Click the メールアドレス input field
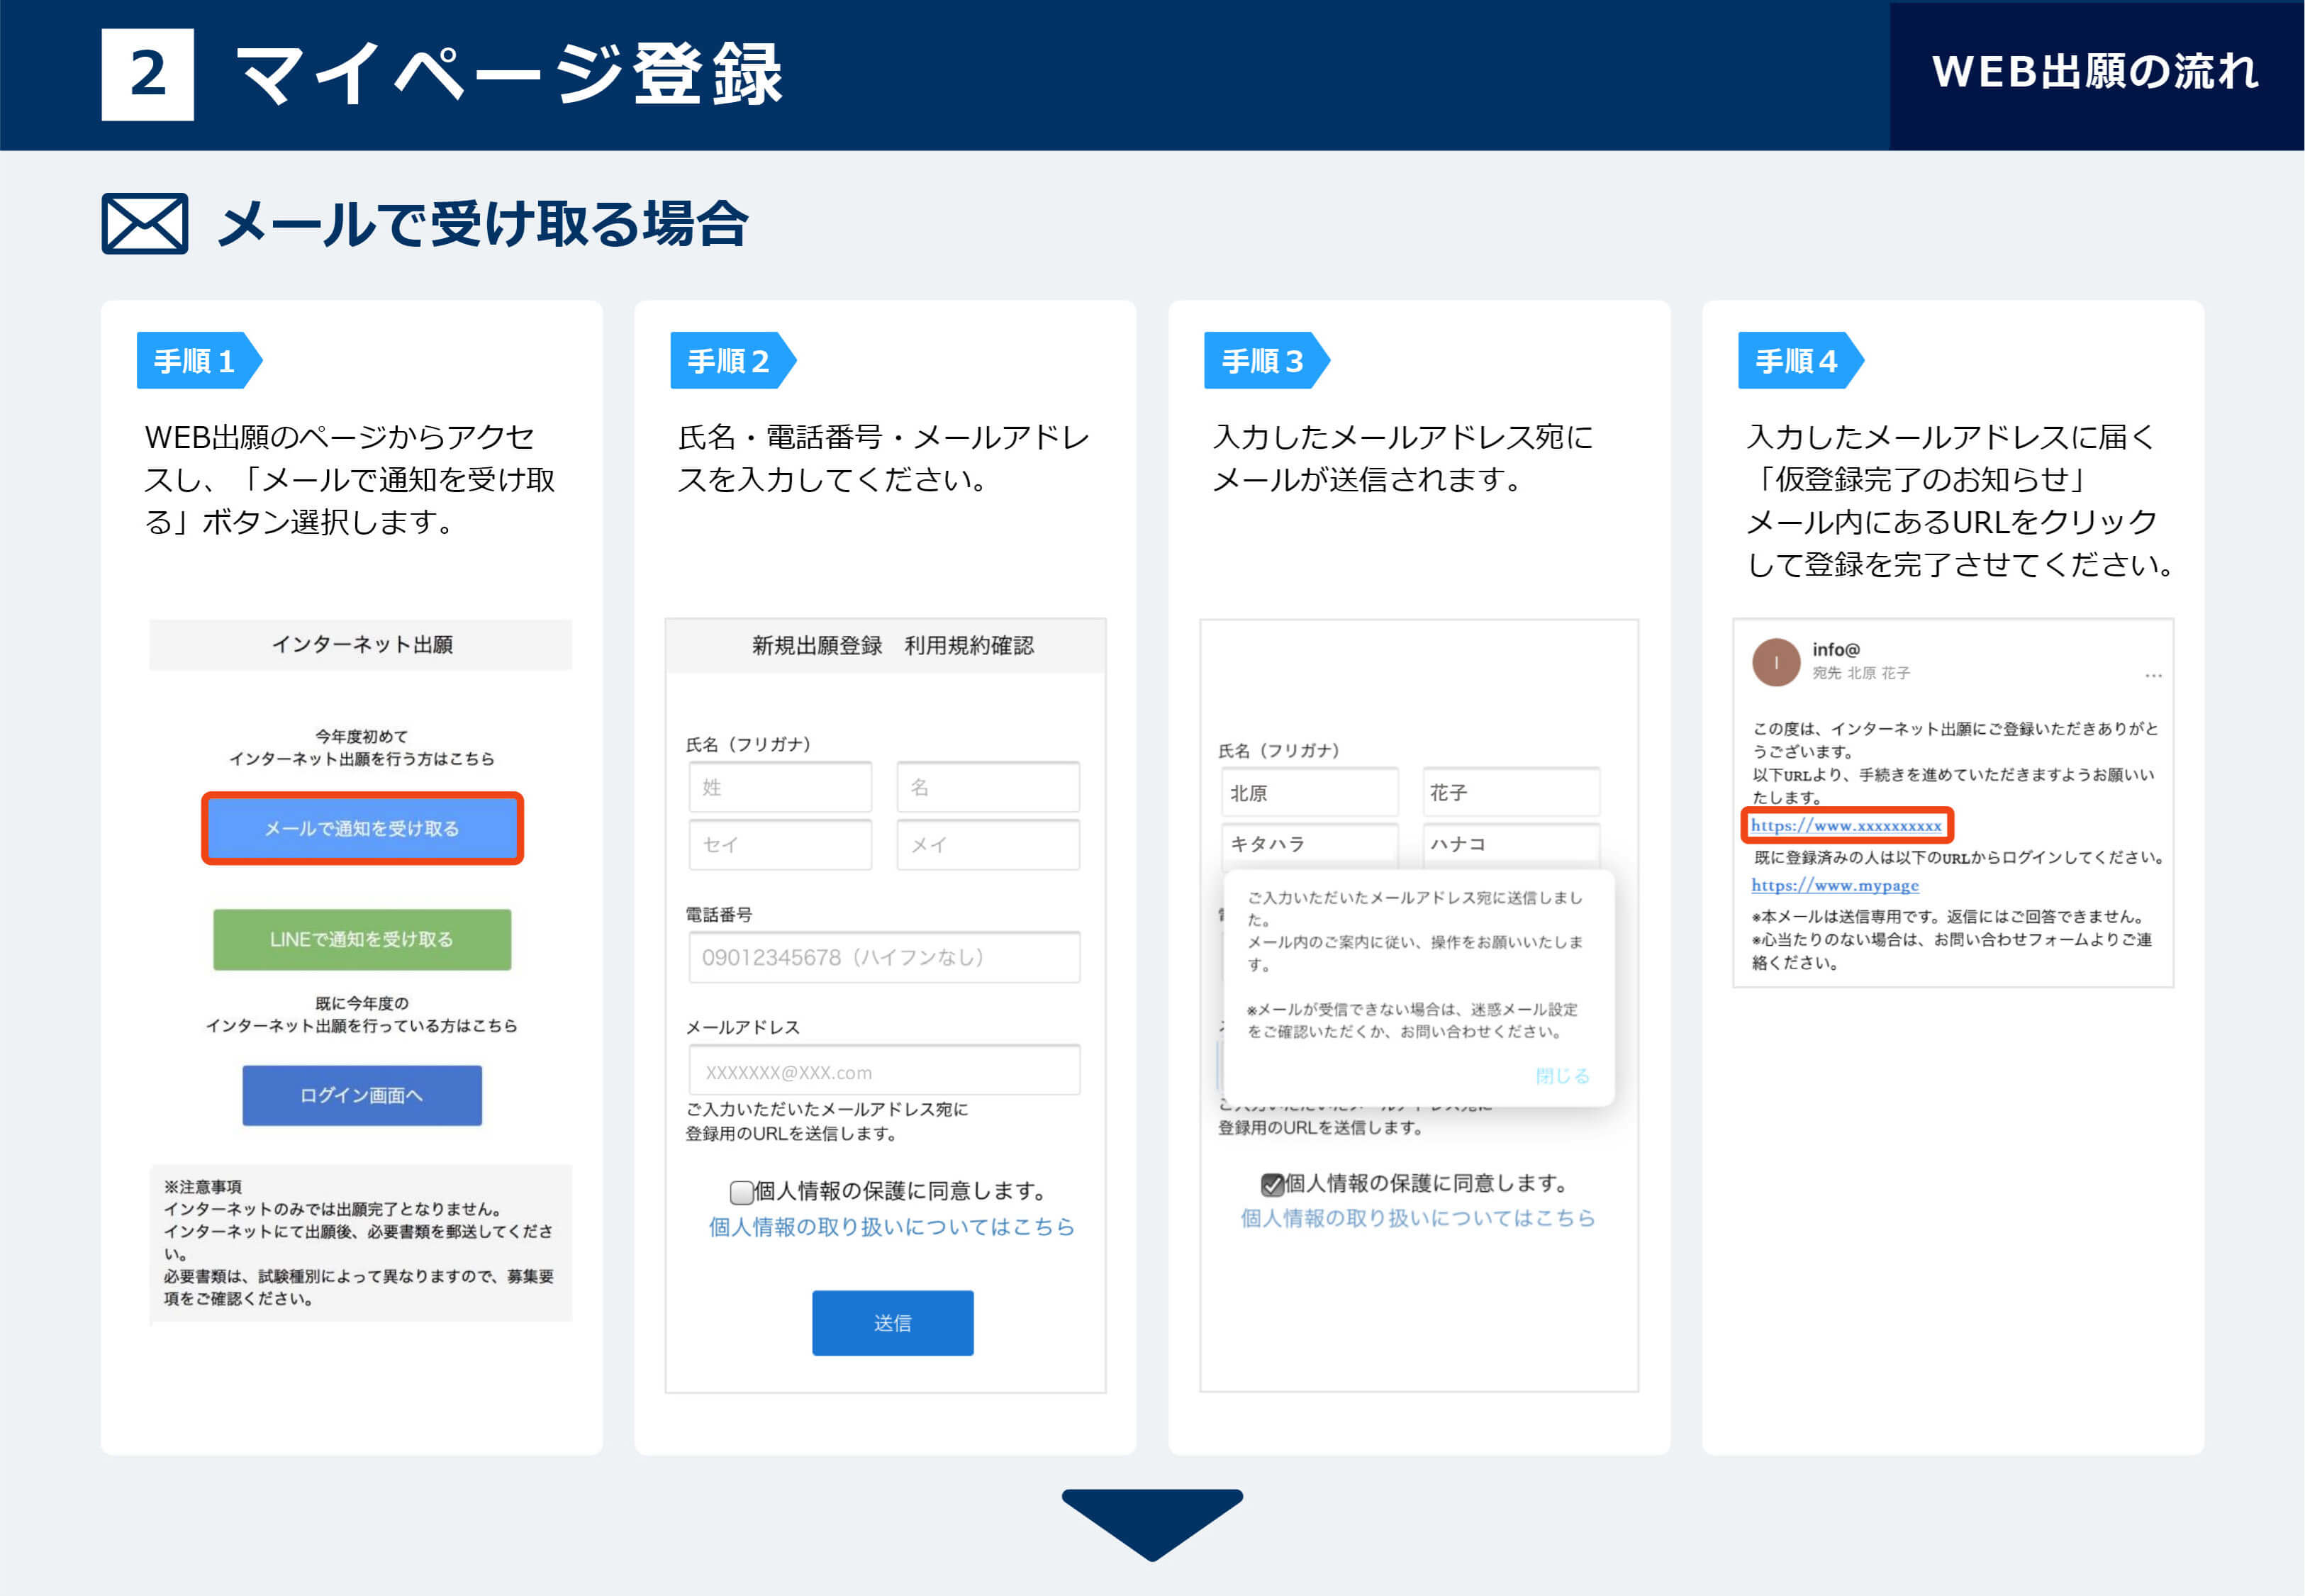 884,1071
